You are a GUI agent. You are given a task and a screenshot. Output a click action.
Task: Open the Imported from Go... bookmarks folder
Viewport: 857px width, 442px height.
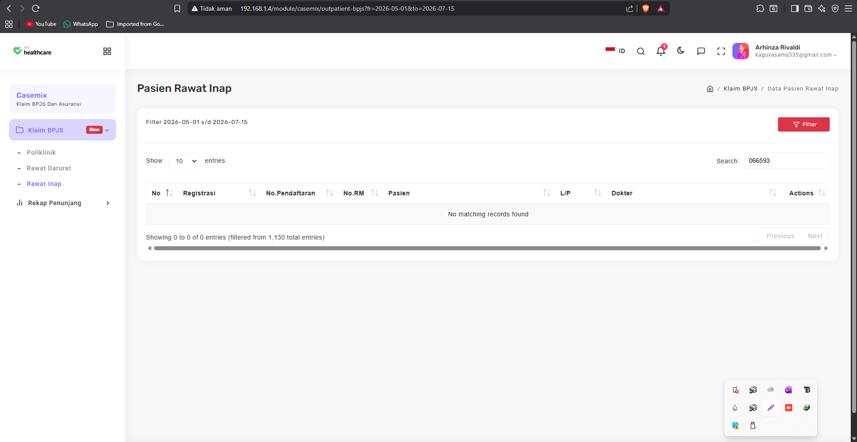tap(135, 24)
